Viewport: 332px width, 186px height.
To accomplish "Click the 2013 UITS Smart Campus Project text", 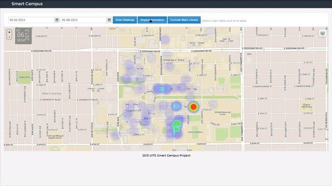I will 166,156.
